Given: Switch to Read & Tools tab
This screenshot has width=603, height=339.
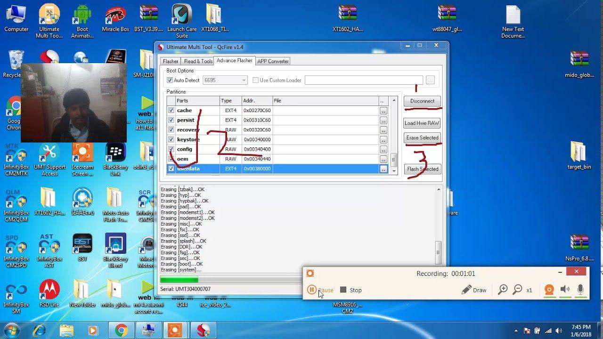Looking at the screenshot, I should coord(198,61).
